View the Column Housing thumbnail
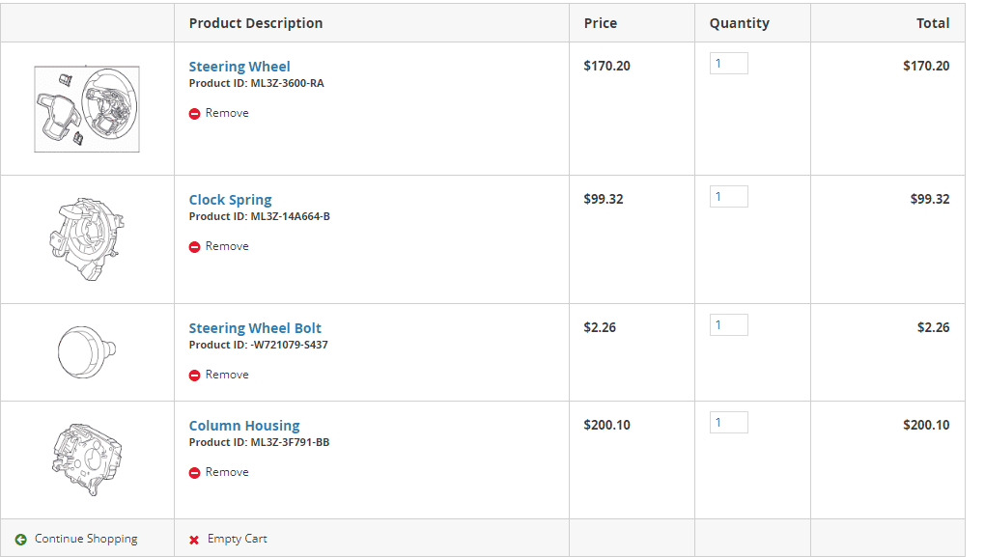This screenshot has width=985, height=557. point(87,459)
